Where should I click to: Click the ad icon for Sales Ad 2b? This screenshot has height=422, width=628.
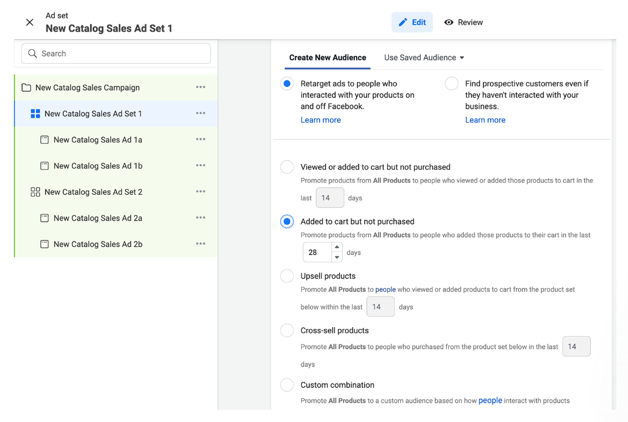point(44,244)
